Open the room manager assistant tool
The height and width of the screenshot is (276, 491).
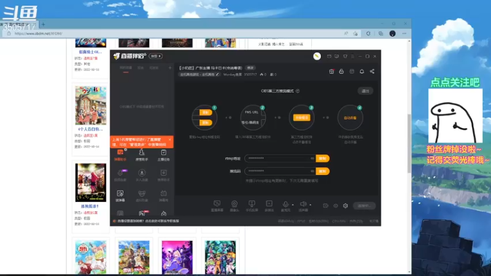tap(142, 155)
